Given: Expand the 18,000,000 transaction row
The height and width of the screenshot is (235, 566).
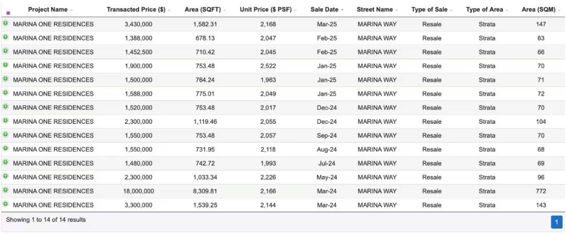Looking at the screenshot, I should pyautogui.click(x=5, y=190).
